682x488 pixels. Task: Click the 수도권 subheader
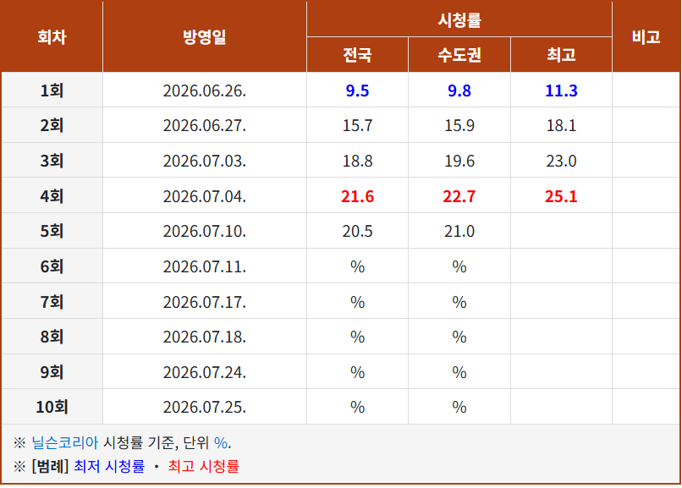(459, 55)
